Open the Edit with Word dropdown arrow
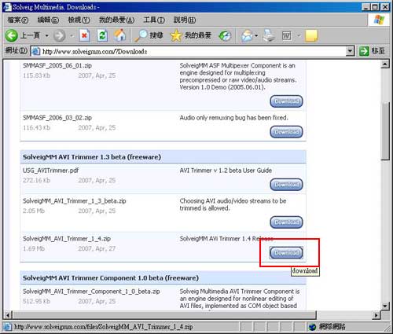The width and height of the screenshot is (393, 334). point(299,35)
